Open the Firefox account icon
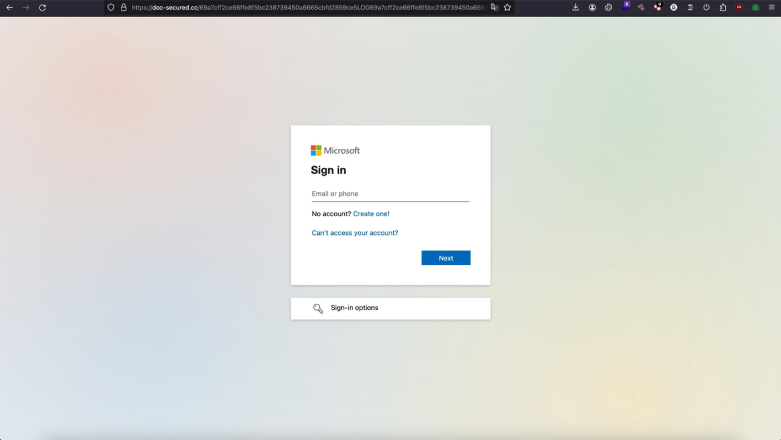Screen dimensions: 781x440 592,8
